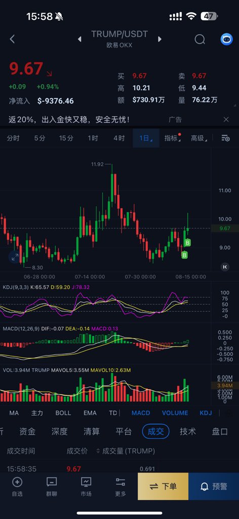Select the 分时 timeframe
239x519 pixels.
point(13,138)
